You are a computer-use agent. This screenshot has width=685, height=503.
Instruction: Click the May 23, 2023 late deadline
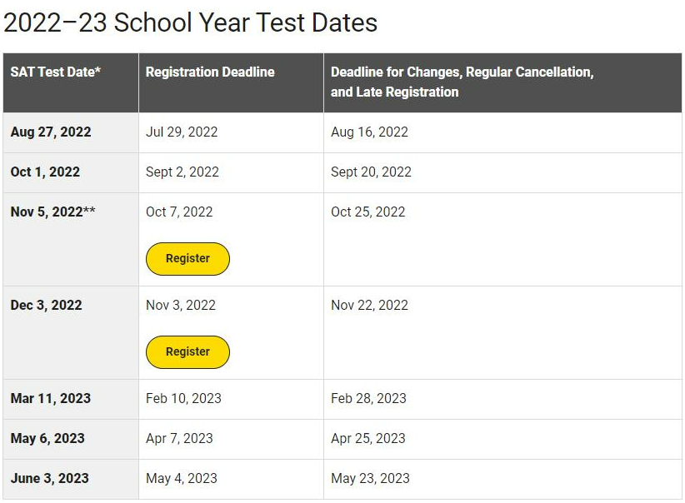tap(370, 478)
